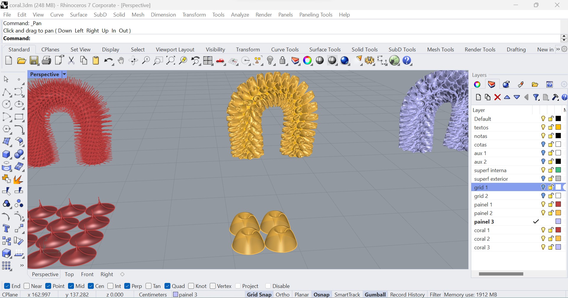Open the Grasshopper icon in the toolbar
Screen dimensions: 568x298
pos(394,61)
